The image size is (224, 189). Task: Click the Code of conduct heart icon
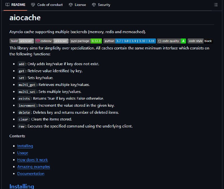pyautogui.click(x=33, y=5)
